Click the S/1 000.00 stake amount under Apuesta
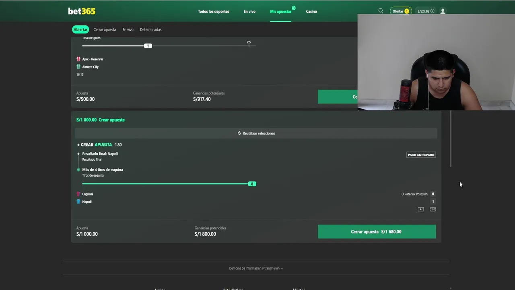The image size is (515, 290). pos(87,234)
